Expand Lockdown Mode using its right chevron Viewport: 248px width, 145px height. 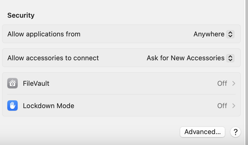point(234,106)
